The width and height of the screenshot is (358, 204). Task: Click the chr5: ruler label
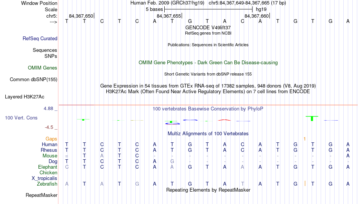52,16
